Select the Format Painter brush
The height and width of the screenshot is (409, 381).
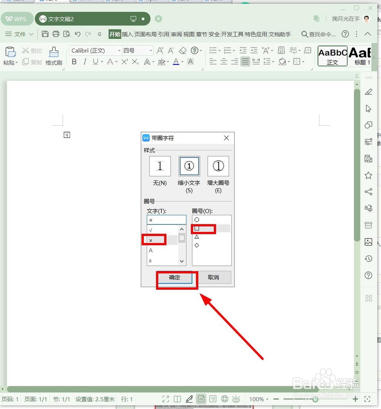(x=54, y=52)
